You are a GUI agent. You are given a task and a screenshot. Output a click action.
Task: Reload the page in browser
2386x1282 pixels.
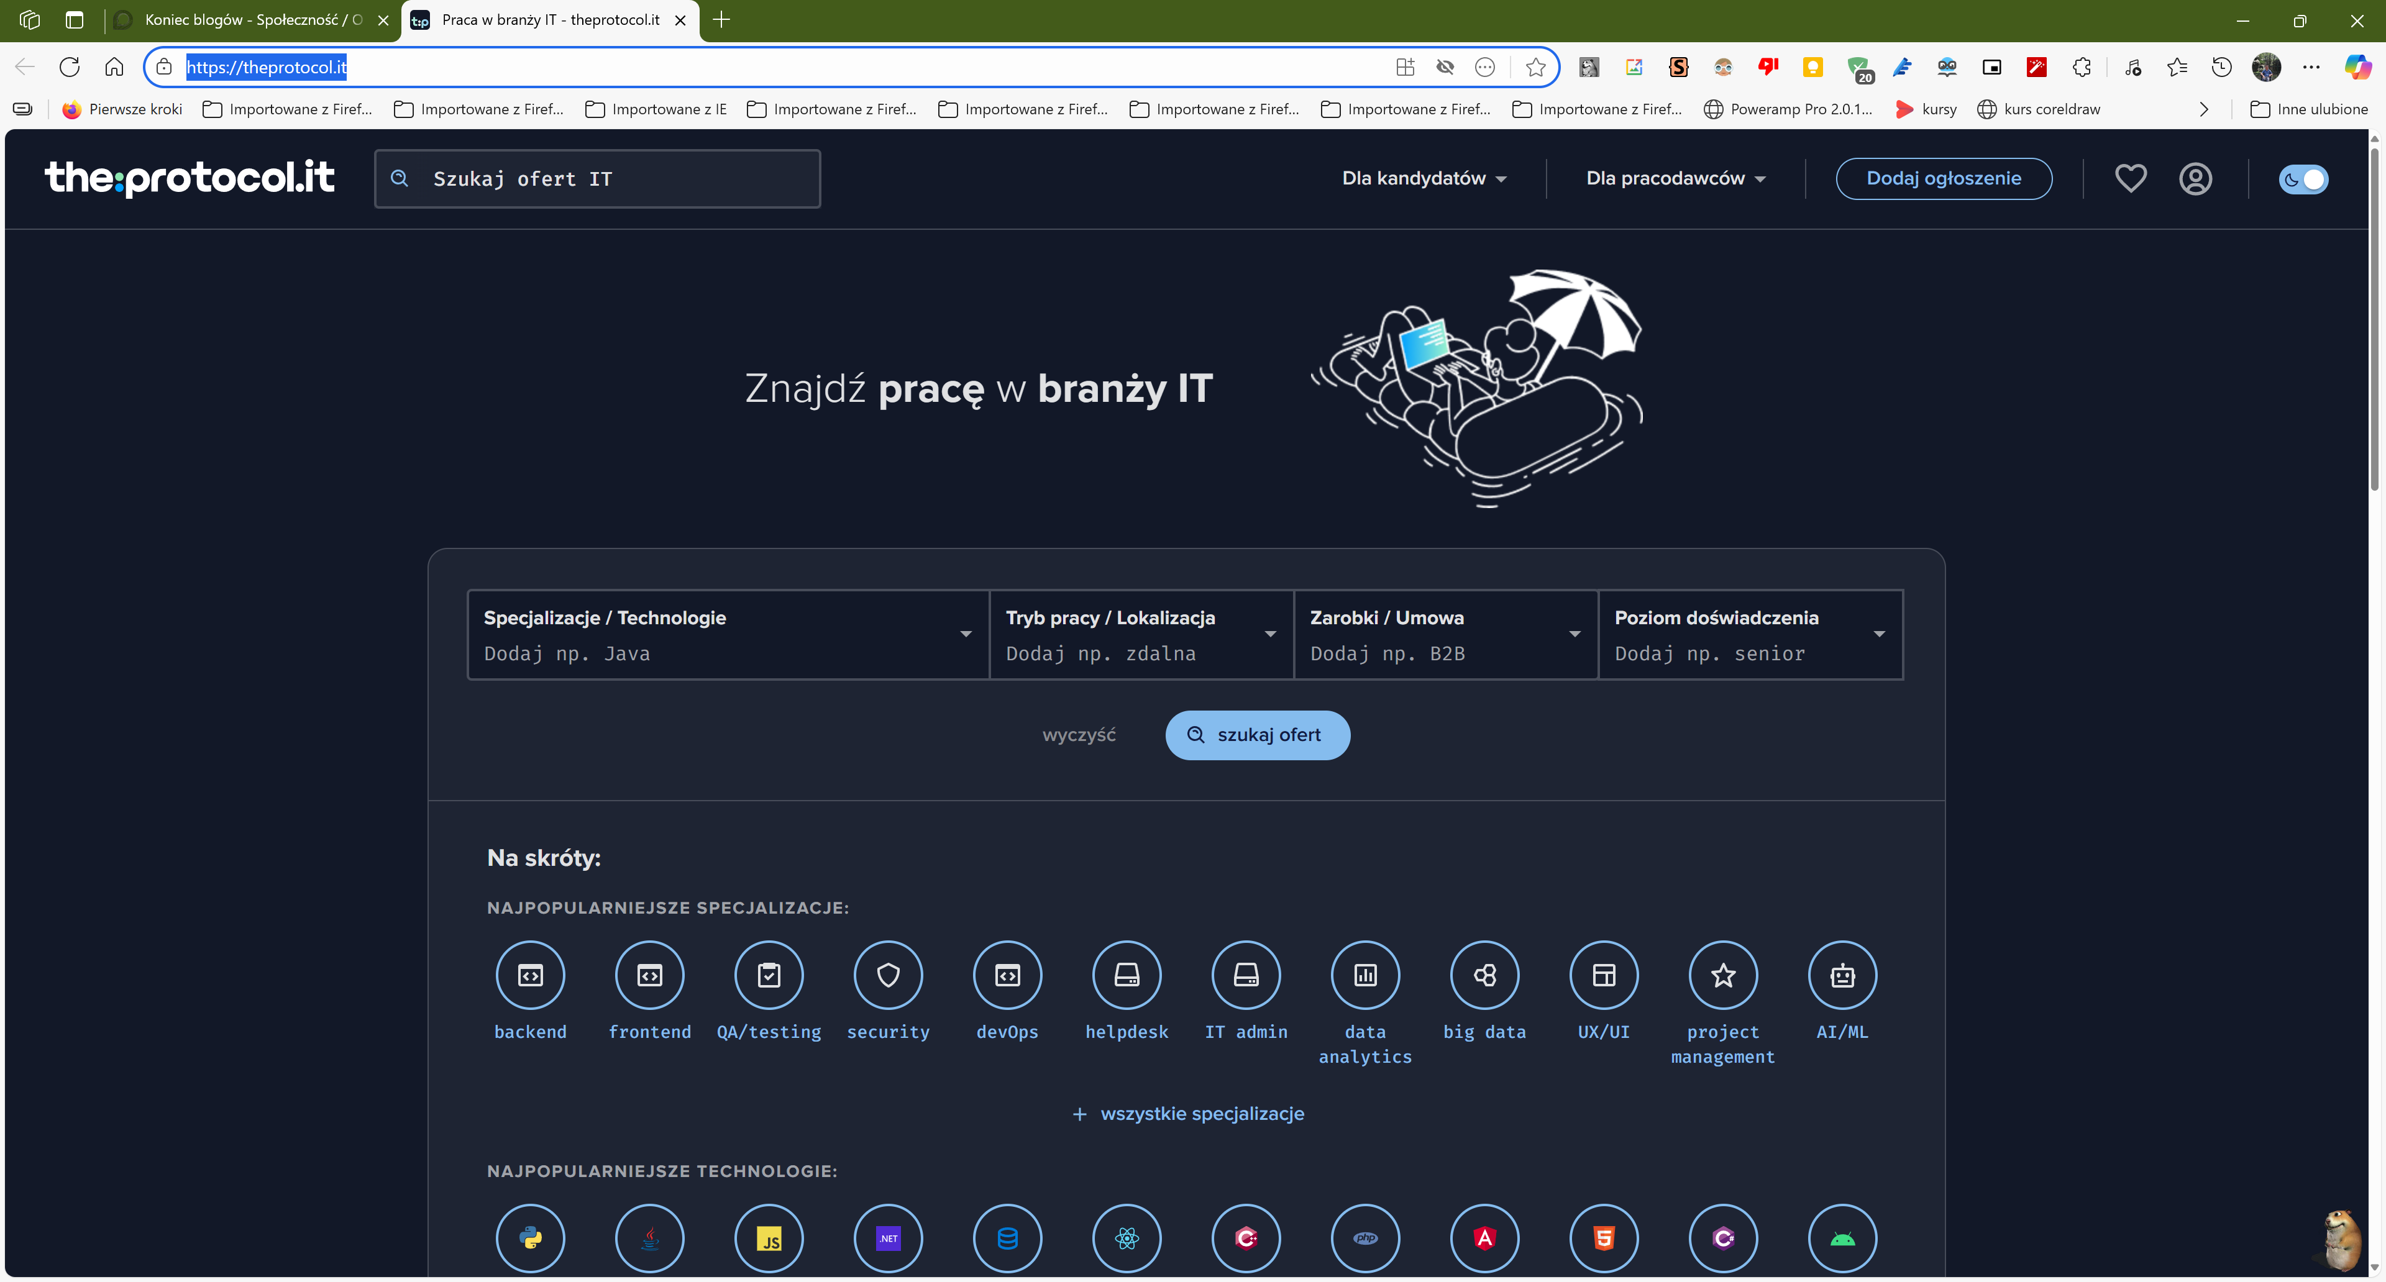[70, 66]
